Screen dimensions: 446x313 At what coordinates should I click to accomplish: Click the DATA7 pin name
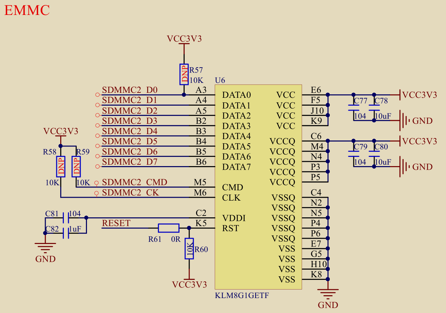(x=237, y=167)
